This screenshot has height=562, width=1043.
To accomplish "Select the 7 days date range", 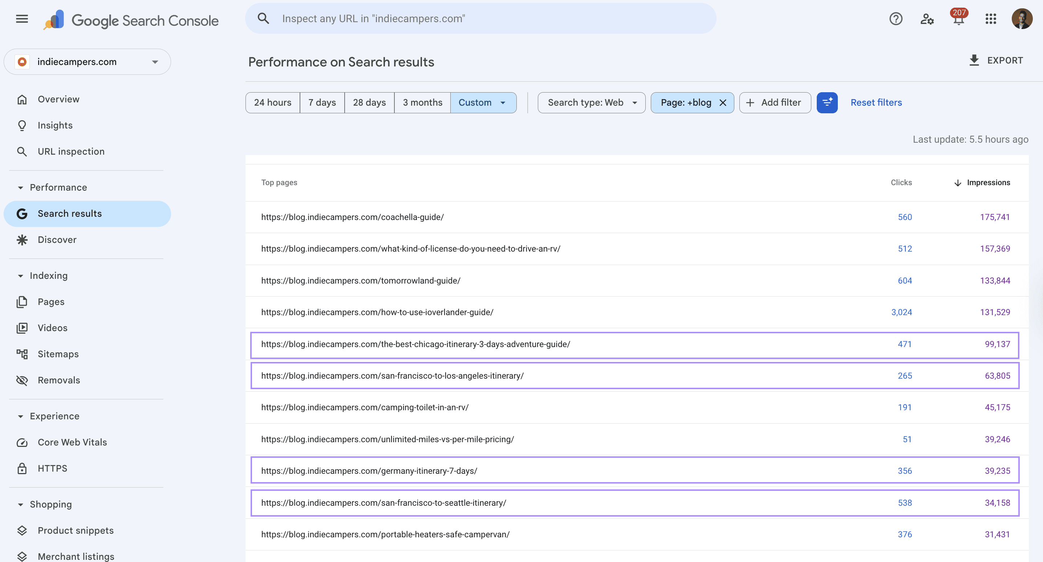I will click(322, 102).
